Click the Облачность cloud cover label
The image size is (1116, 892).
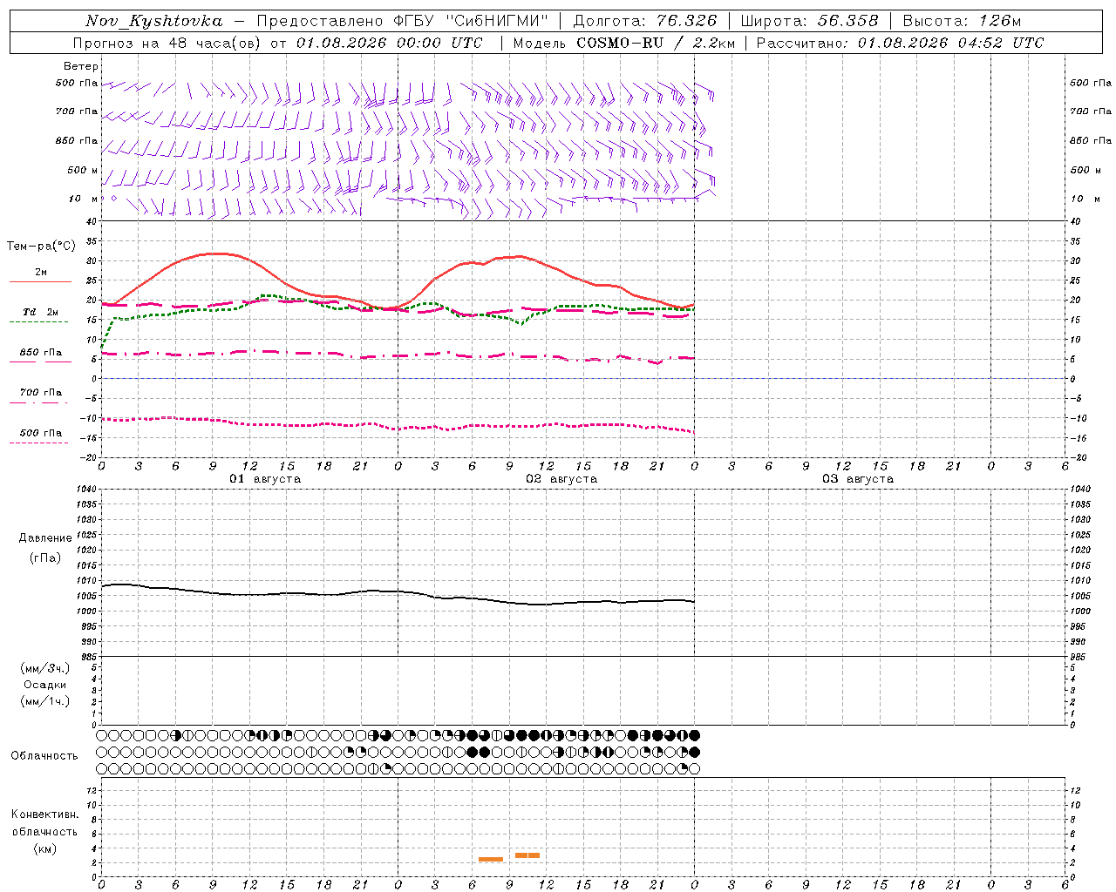pos(44,756)
